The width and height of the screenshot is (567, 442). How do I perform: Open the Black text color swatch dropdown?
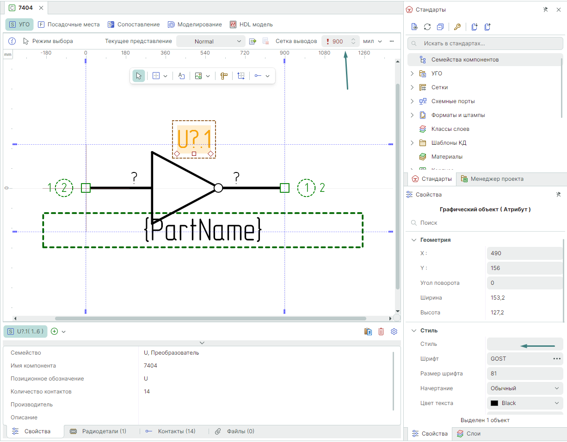[x=524, y=403]
